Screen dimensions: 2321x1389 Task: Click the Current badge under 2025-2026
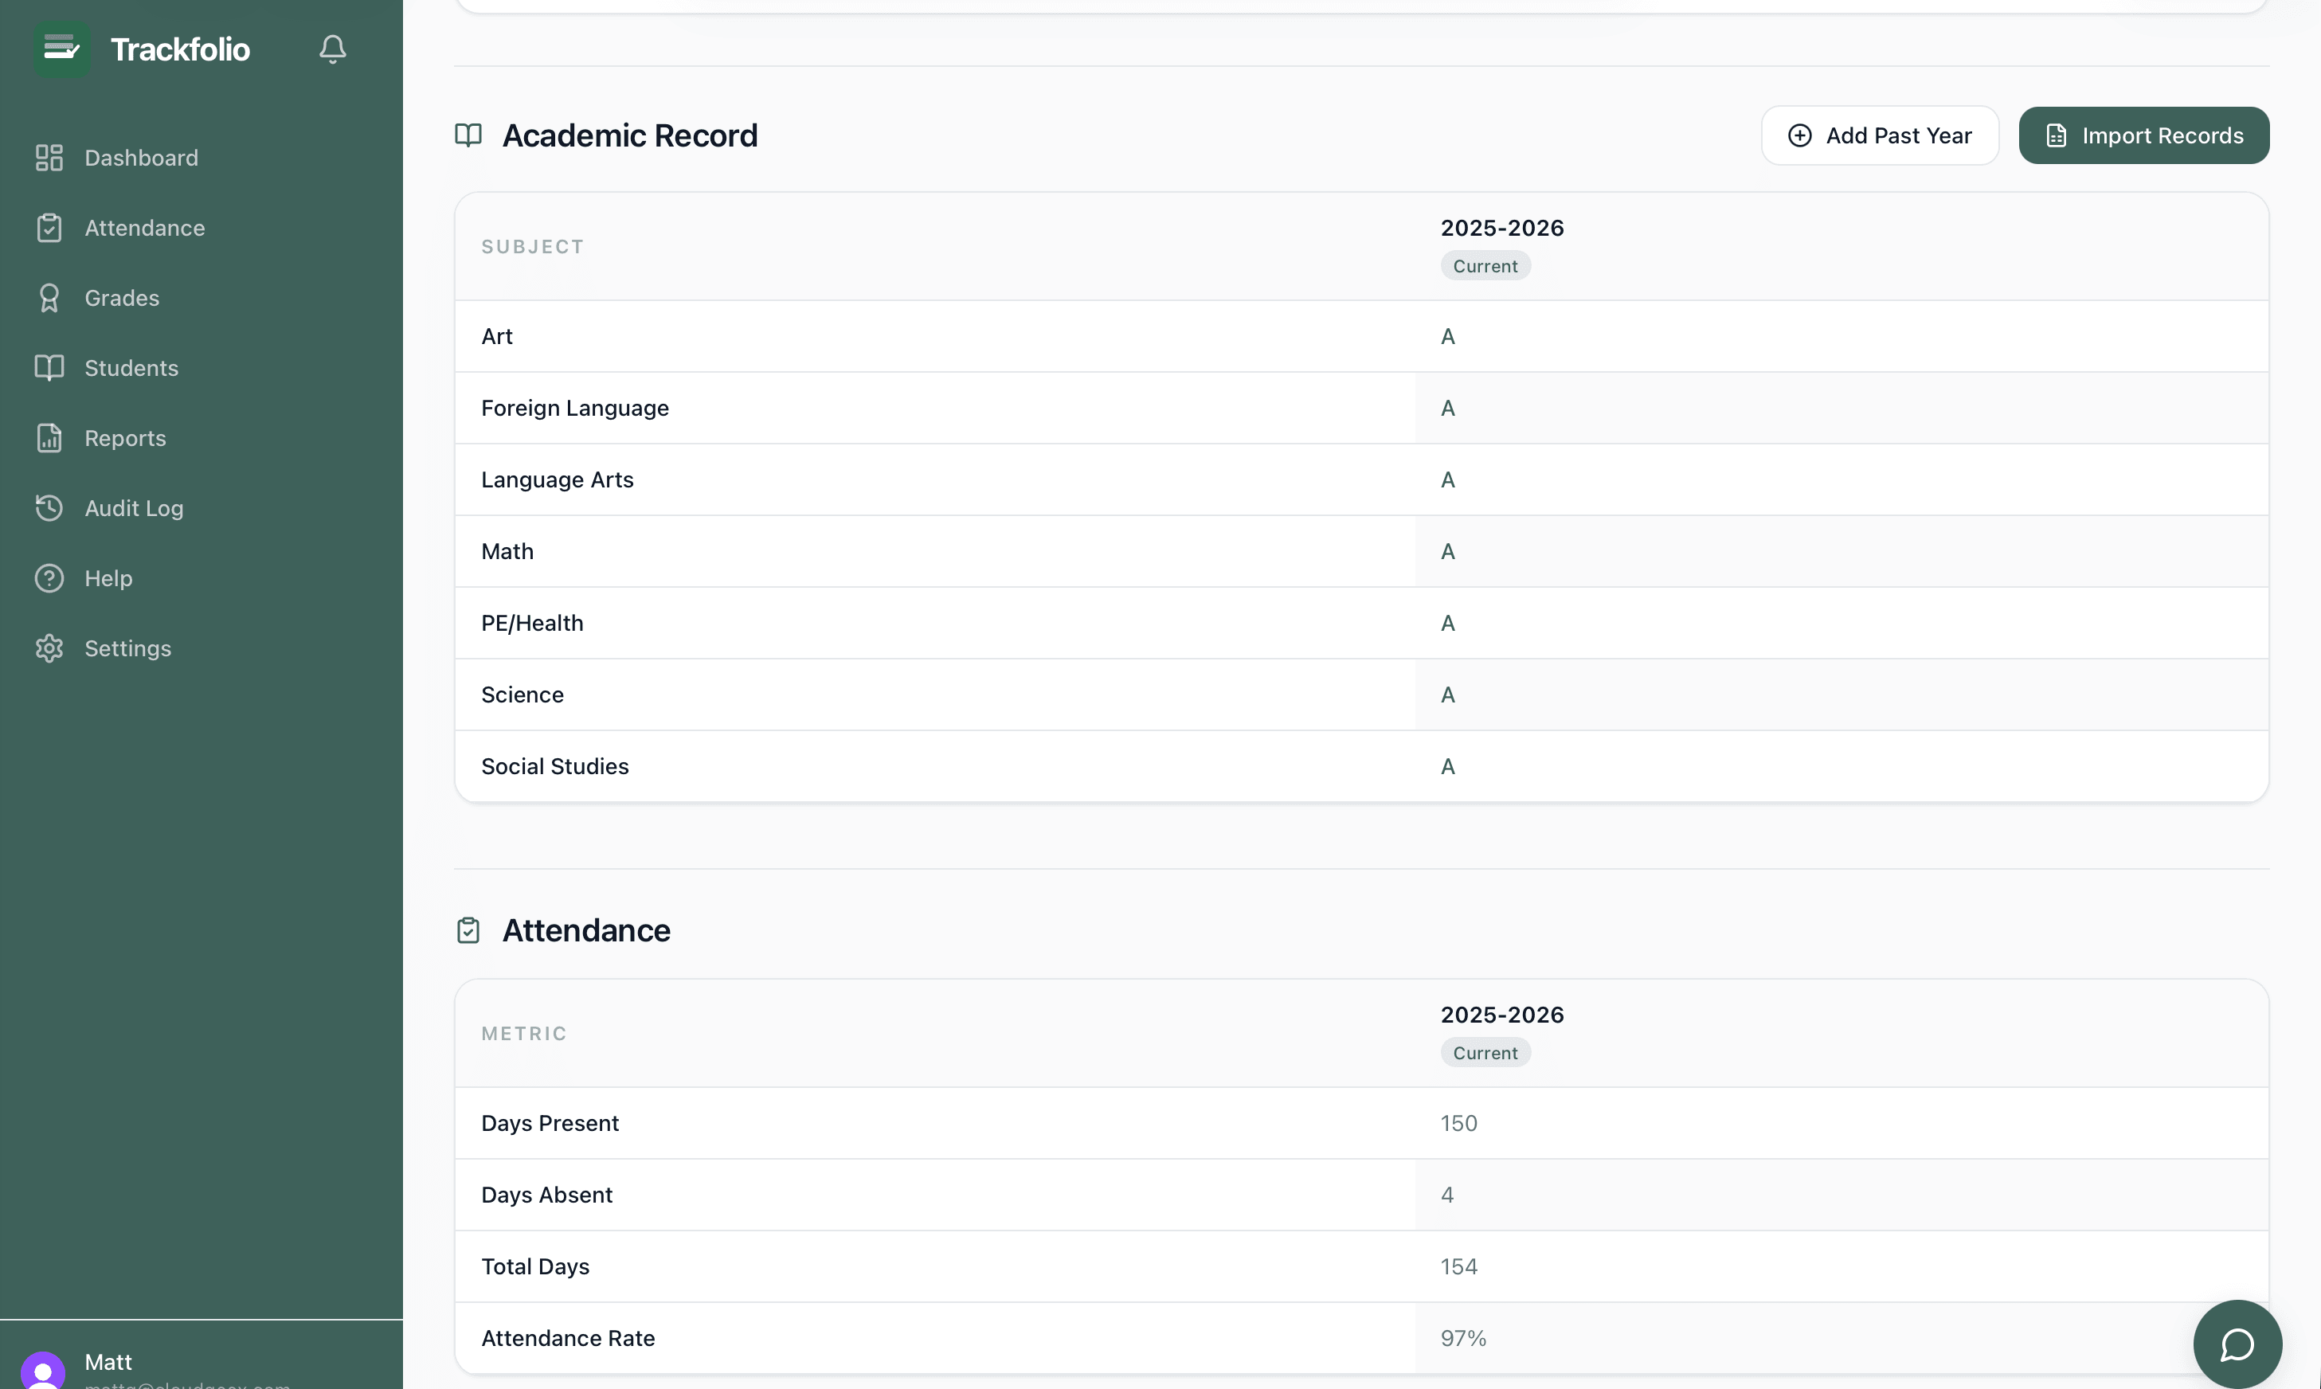pos(1485,265)
